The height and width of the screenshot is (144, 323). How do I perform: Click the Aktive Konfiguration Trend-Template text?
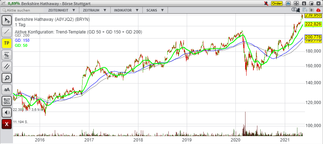point(79,32)
